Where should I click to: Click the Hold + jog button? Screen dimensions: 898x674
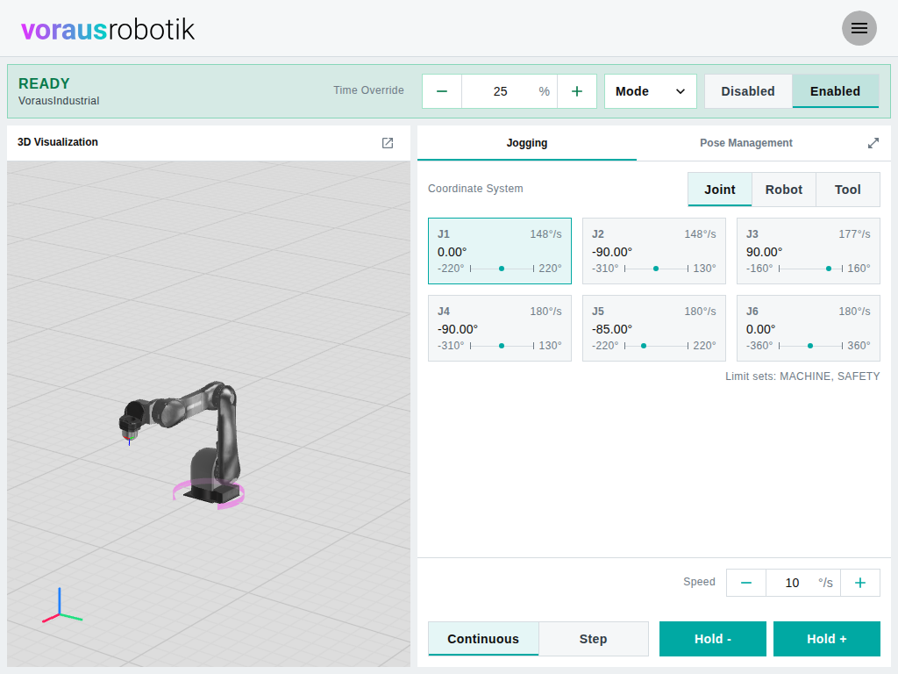(x=827, y=639)
